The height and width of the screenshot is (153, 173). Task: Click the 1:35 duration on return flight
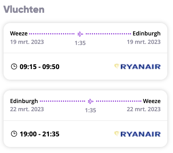tap(90, 110)
